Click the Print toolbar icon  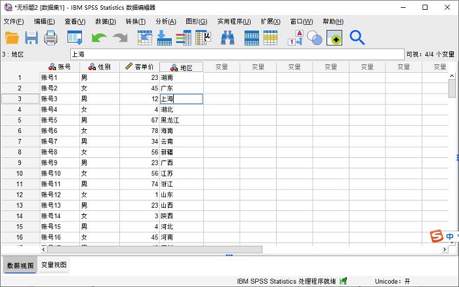point(51,38)
